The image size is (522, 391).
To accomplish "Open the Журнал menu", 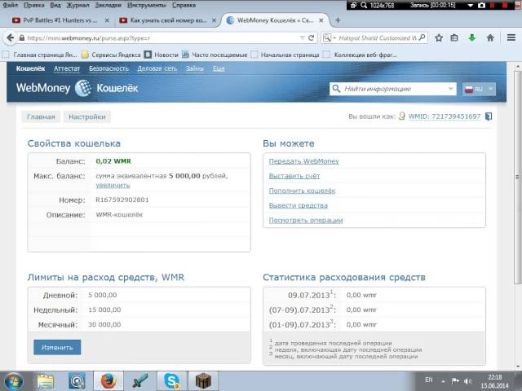I will [78, 5].
